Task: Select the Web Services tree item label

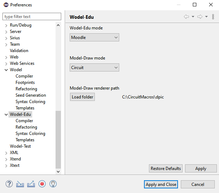Action: point(22,63)
